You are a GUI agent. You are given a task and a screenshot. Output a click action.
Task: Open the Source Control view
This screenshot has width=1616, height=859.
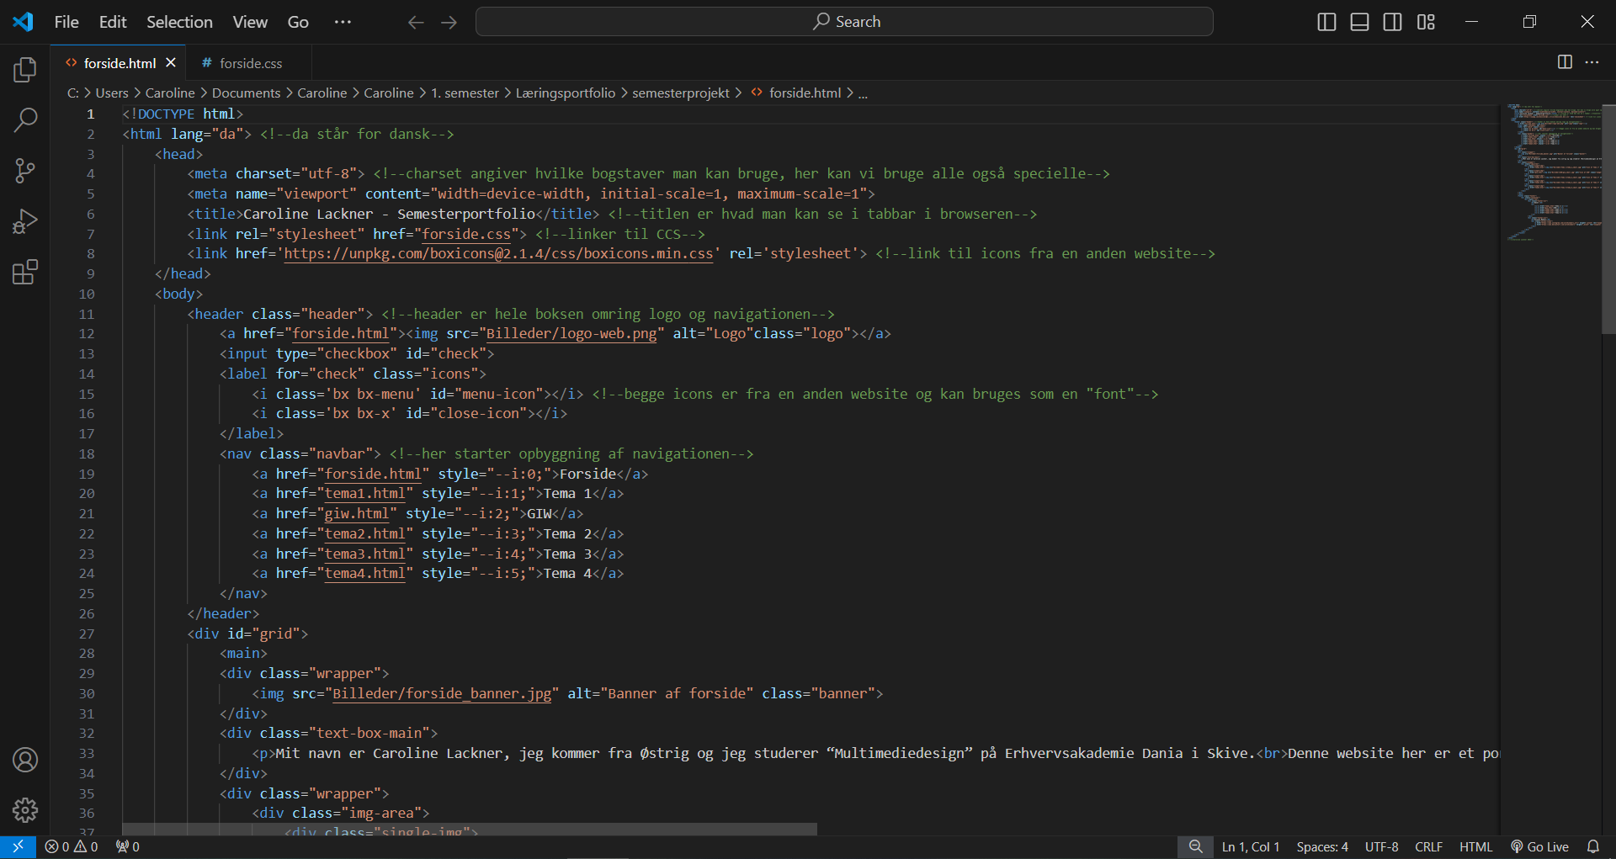tap(25, 171)
